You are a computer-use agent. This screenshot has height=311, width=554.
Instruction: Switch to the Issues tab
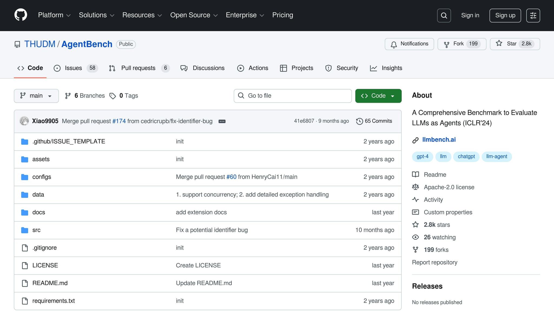coord(73,68)
